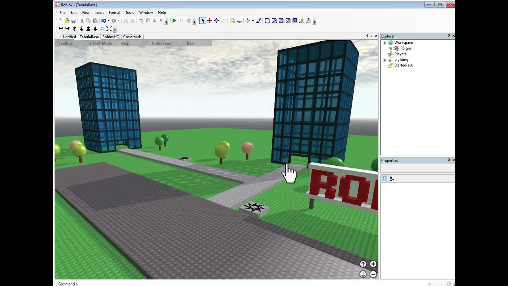The image size is (508, 286).
Task: Open the Tools menu
Action: (x=129, y=13)
